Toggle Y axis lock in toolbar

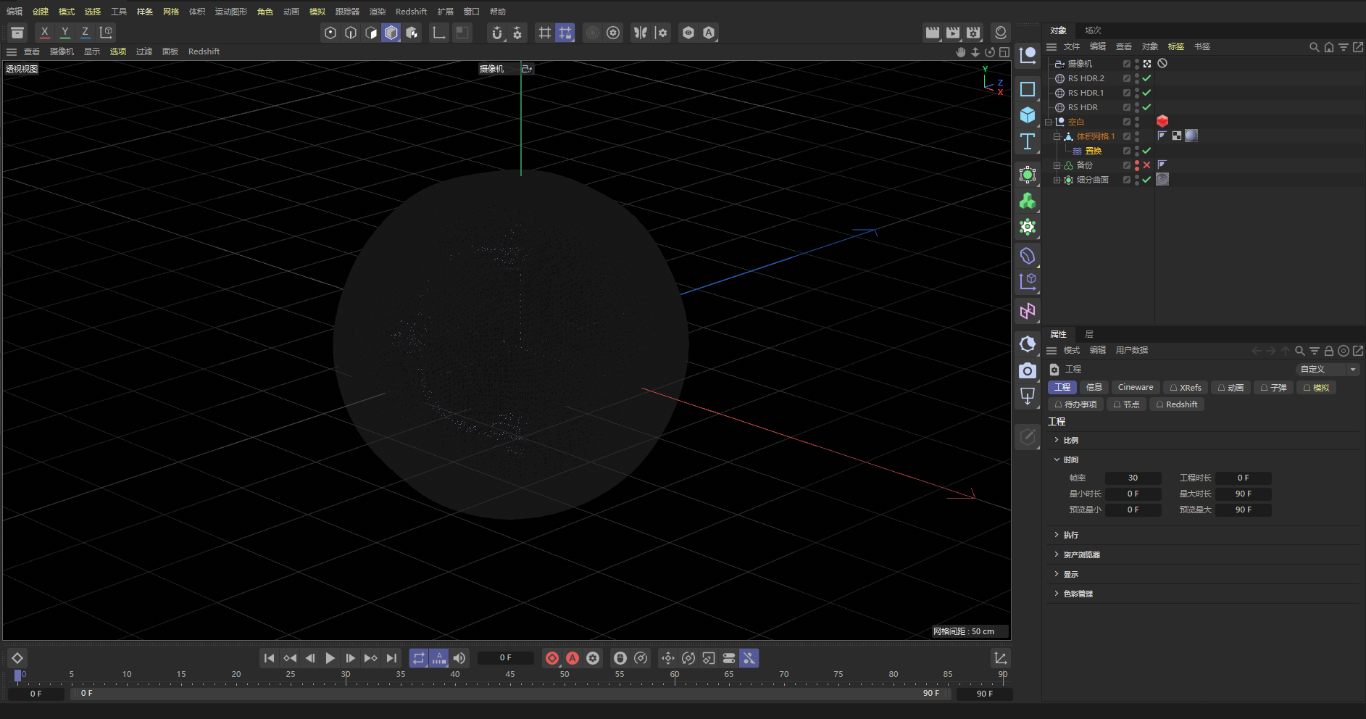pos(65,32)
